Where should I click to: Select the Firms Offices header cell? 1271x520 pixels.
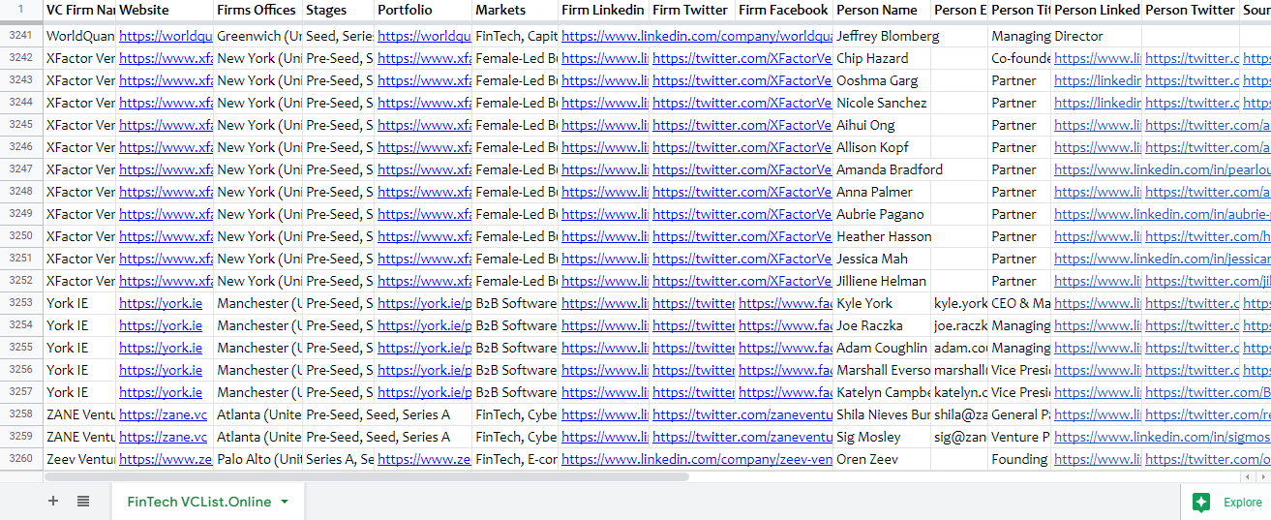tap(257, 10)
